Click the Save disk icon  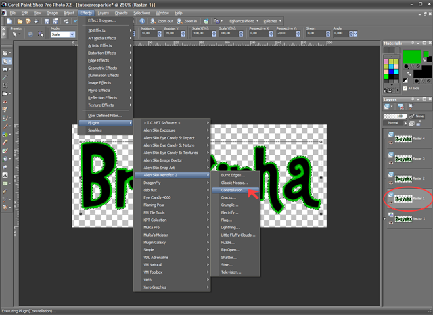(x=47, y=21)
